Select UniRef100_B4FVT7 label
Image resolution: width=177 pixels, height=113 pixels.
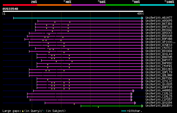(x=159, y=60)
